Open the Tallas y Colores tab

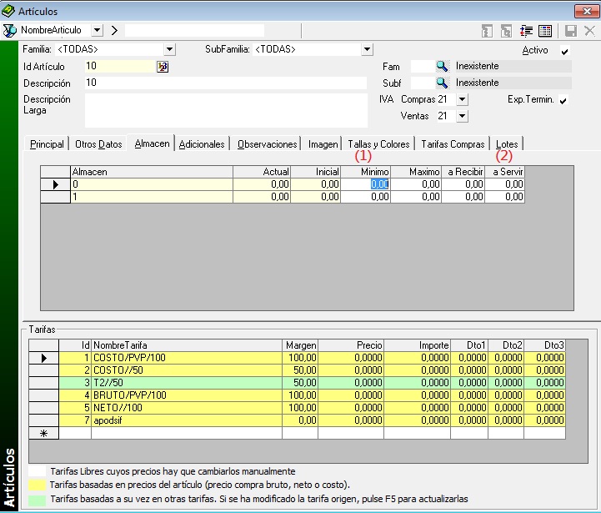[x=378, y=144]
